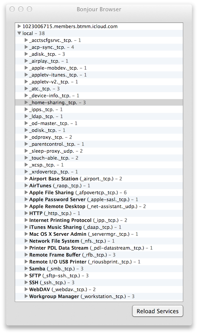Image resolution: width=198 pixels, height=334 pixels.
Task: Expand the AirTunes (_raop._tcp.) disclosure triangle
Action: [26, 186]
